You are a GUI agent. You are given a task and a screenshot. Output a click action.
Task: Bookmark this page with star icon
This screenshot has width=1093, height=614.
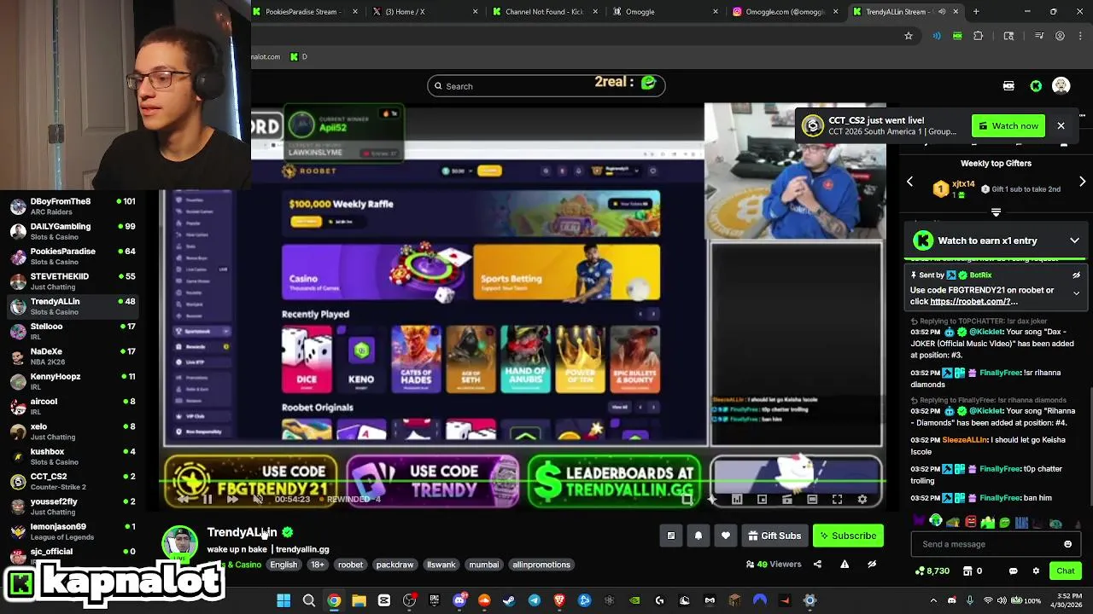click(909, 36)
